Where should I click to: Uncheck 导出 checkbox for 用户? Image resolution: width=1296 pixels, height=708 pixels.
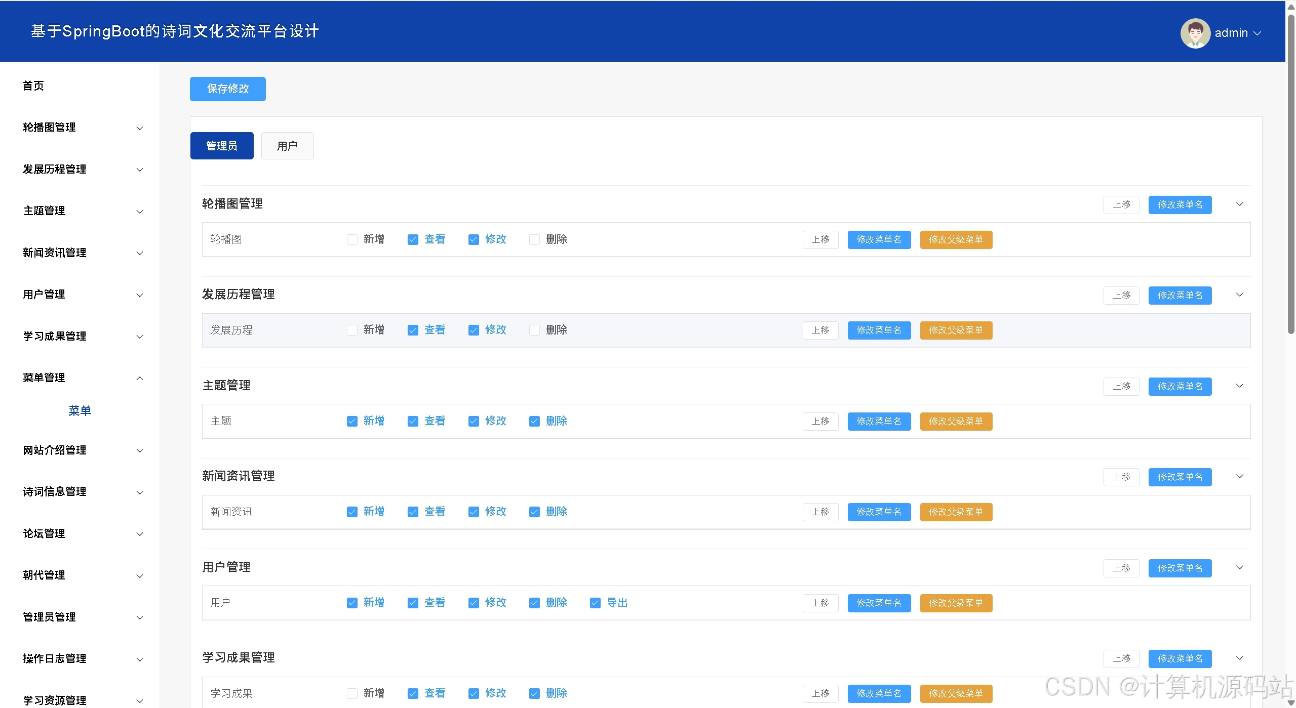pyautogui.click(x=595, y=603)
